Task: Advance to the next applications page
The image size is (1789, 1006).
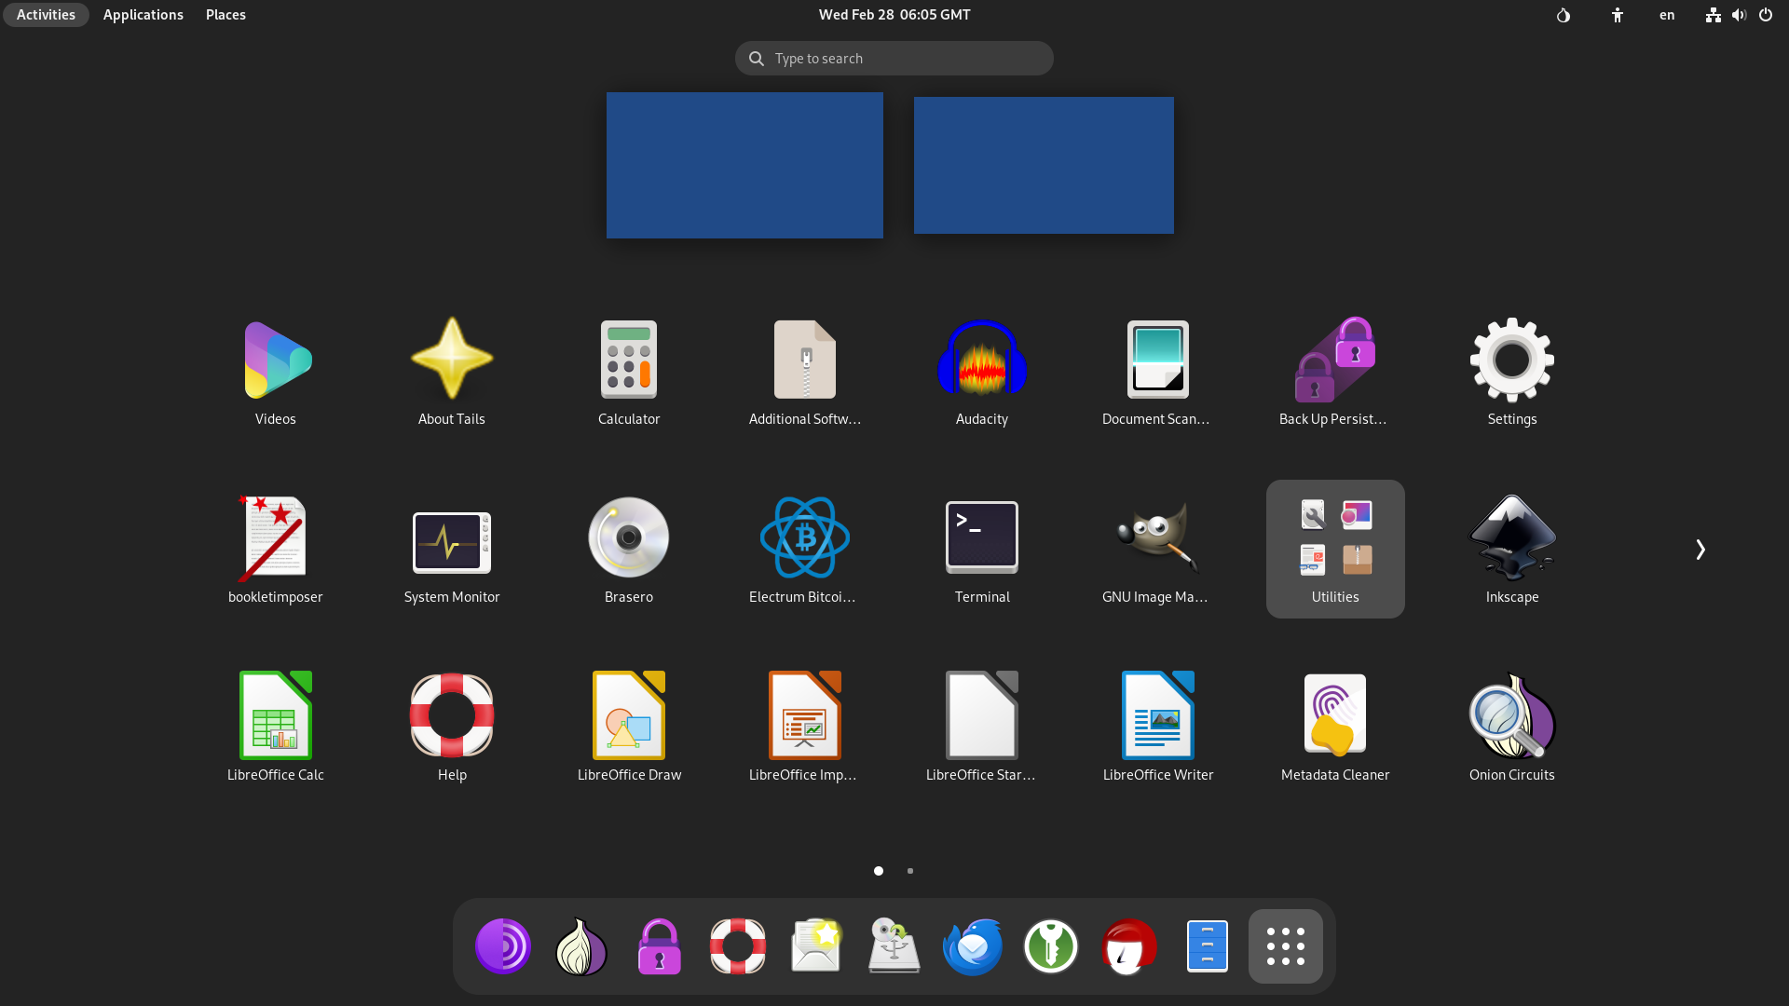Action: pos(1700,549)
